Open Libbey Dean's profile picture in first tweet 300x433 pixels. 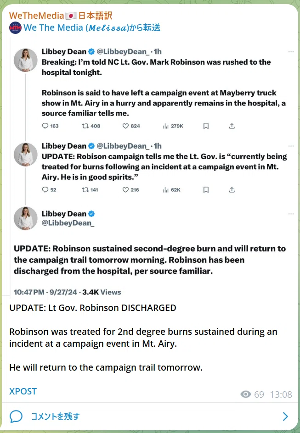click(25, 60)
